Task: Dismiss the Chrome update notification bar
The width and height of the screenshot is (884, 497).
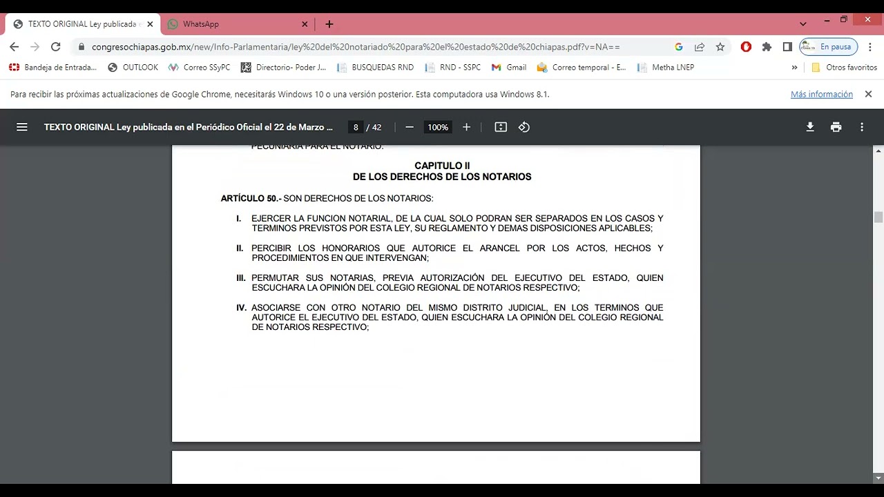Action: (x=868, y=94)
